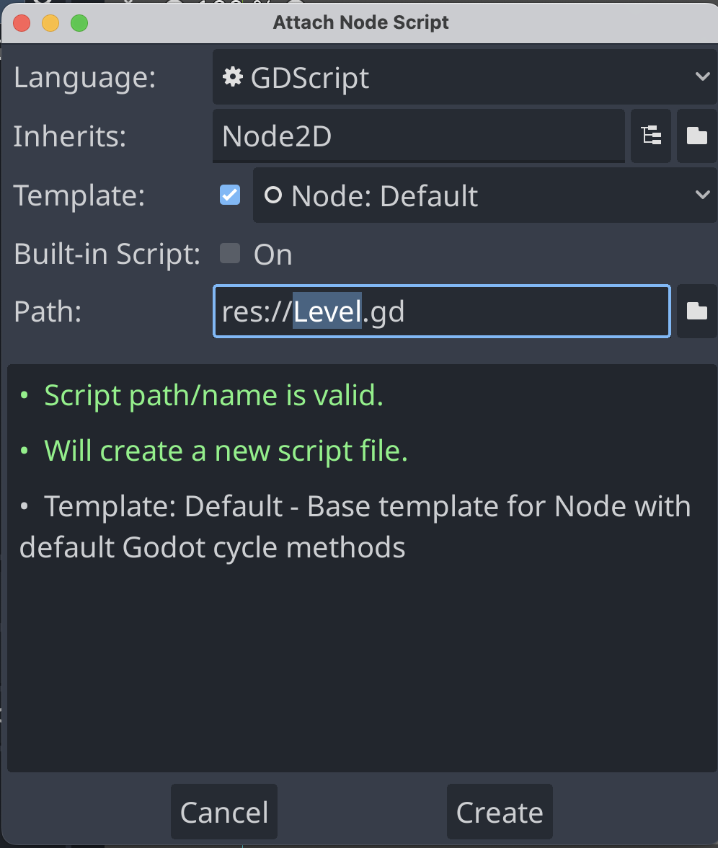Image resolution: width=718 pixels, height=848 pixels.
Task: Click the Attach Node Script title text
Action: pyautogui.click(x=360, y=23)
